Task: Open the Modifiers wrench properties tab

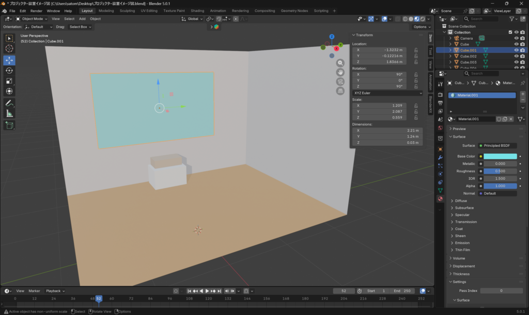Action: pyautogui.click(x=440, y=157)
